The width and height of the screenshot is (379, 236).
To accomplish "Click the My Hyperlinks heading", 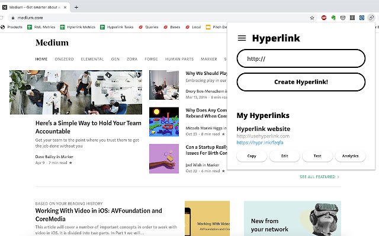I will 263,116.
